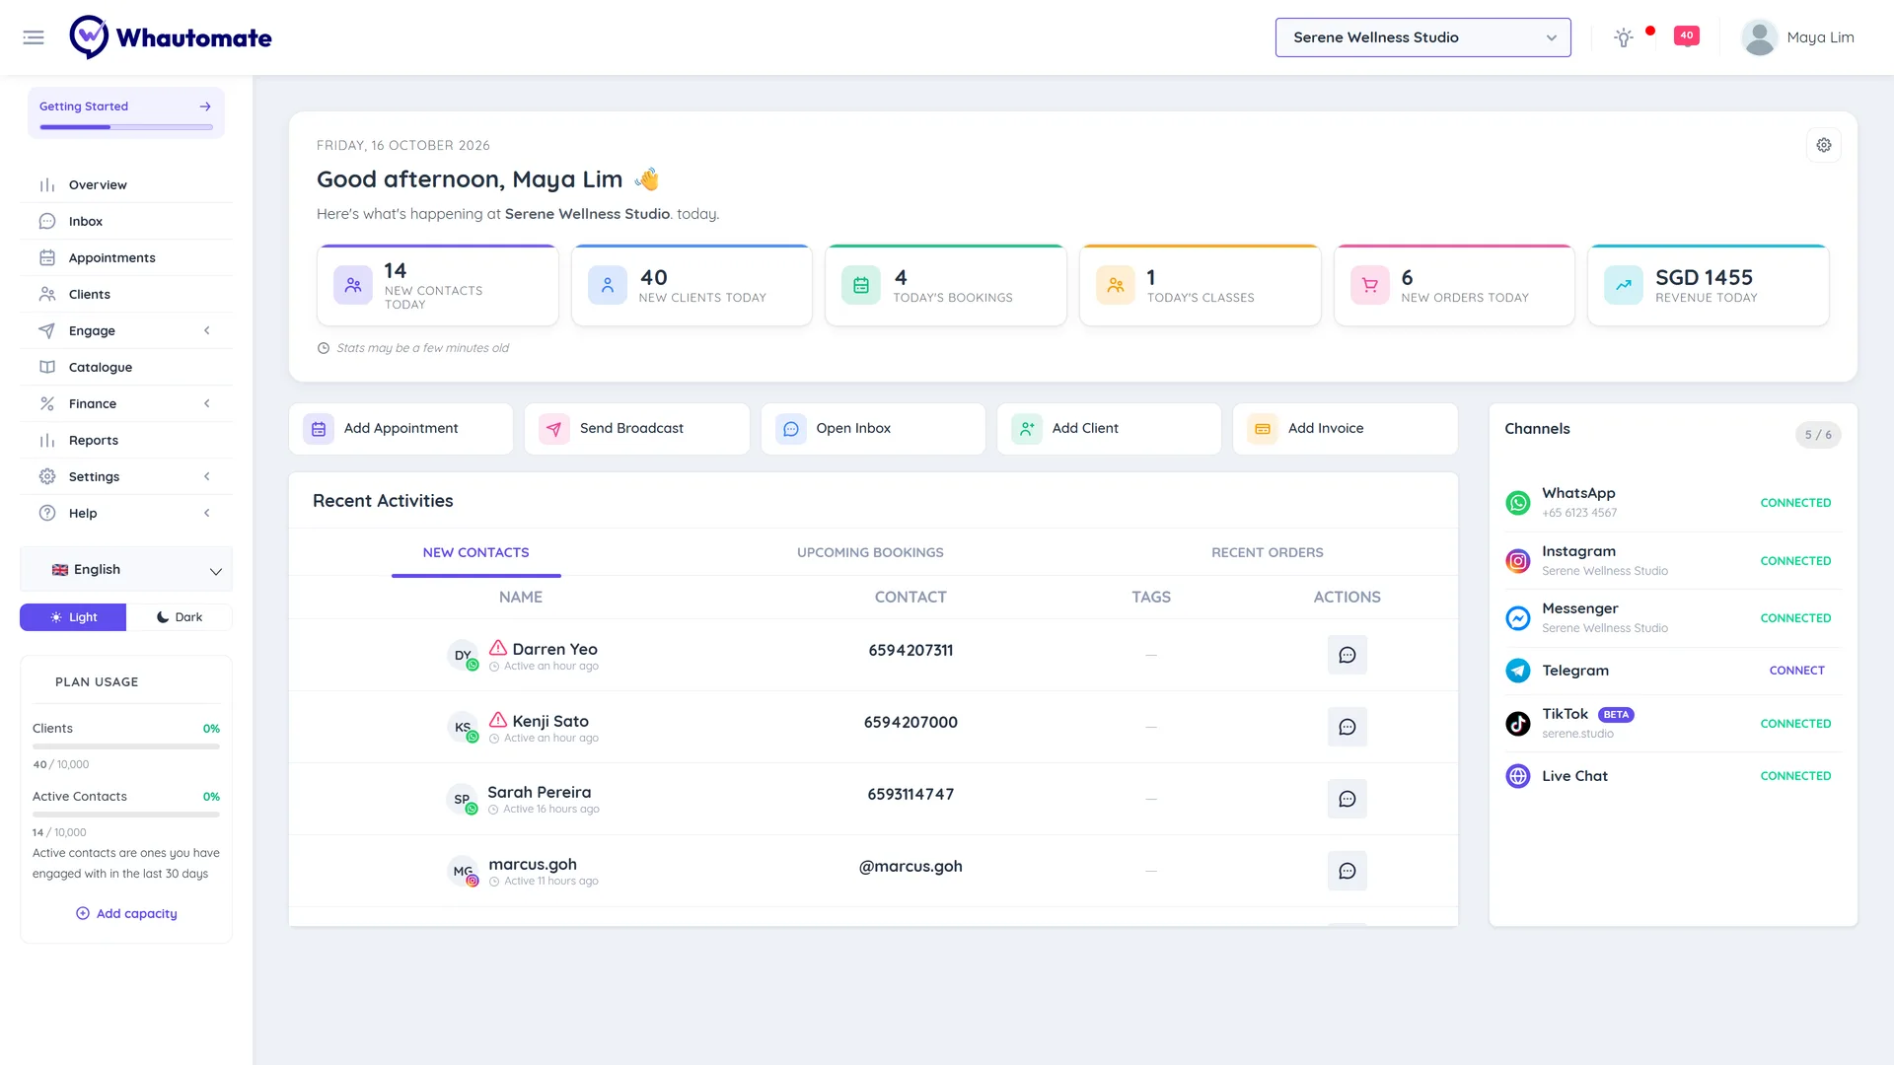Image resolution: width=1894 pixels, height=1065 pixels.
Task: Open Inbox in the sidebar
Action: point(126,221)
